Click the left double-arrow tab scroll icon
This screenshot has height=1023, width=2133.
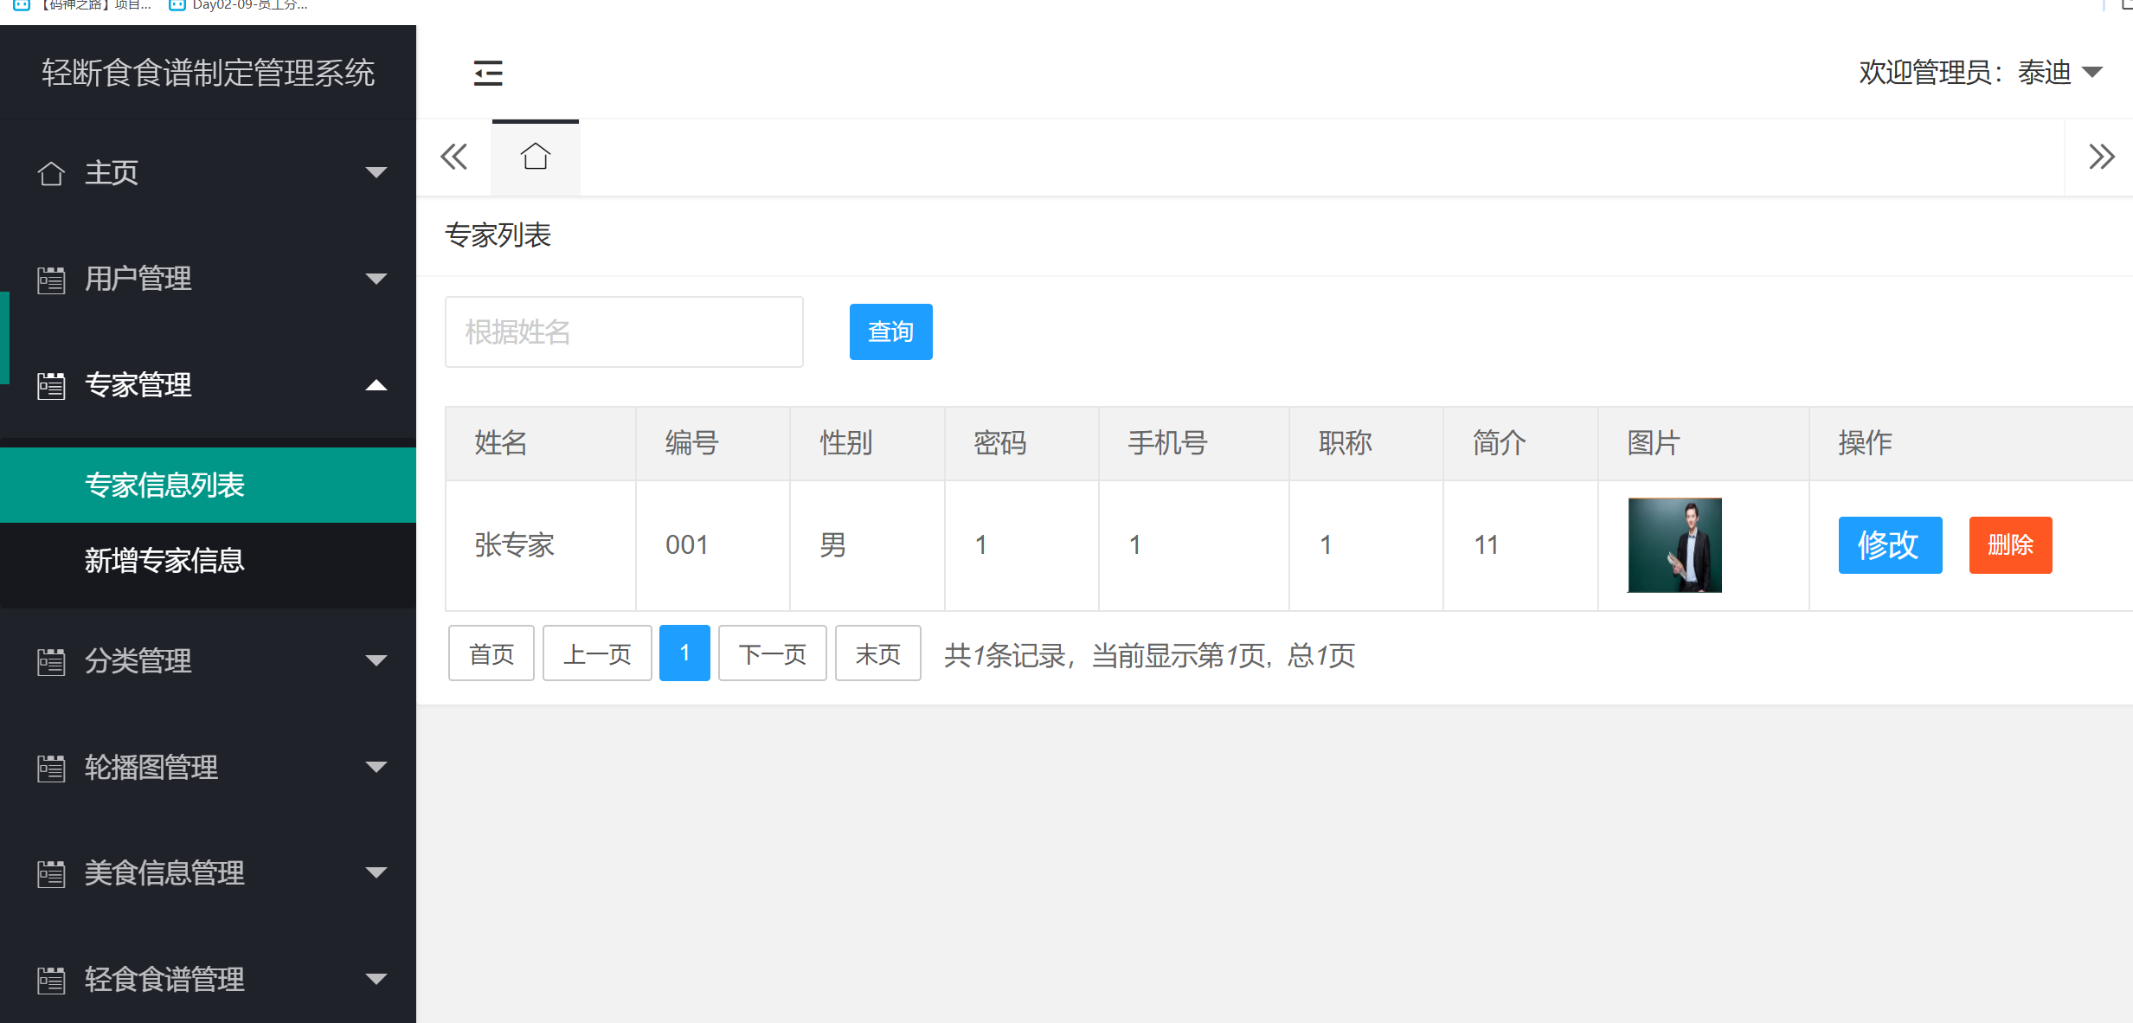453,157
